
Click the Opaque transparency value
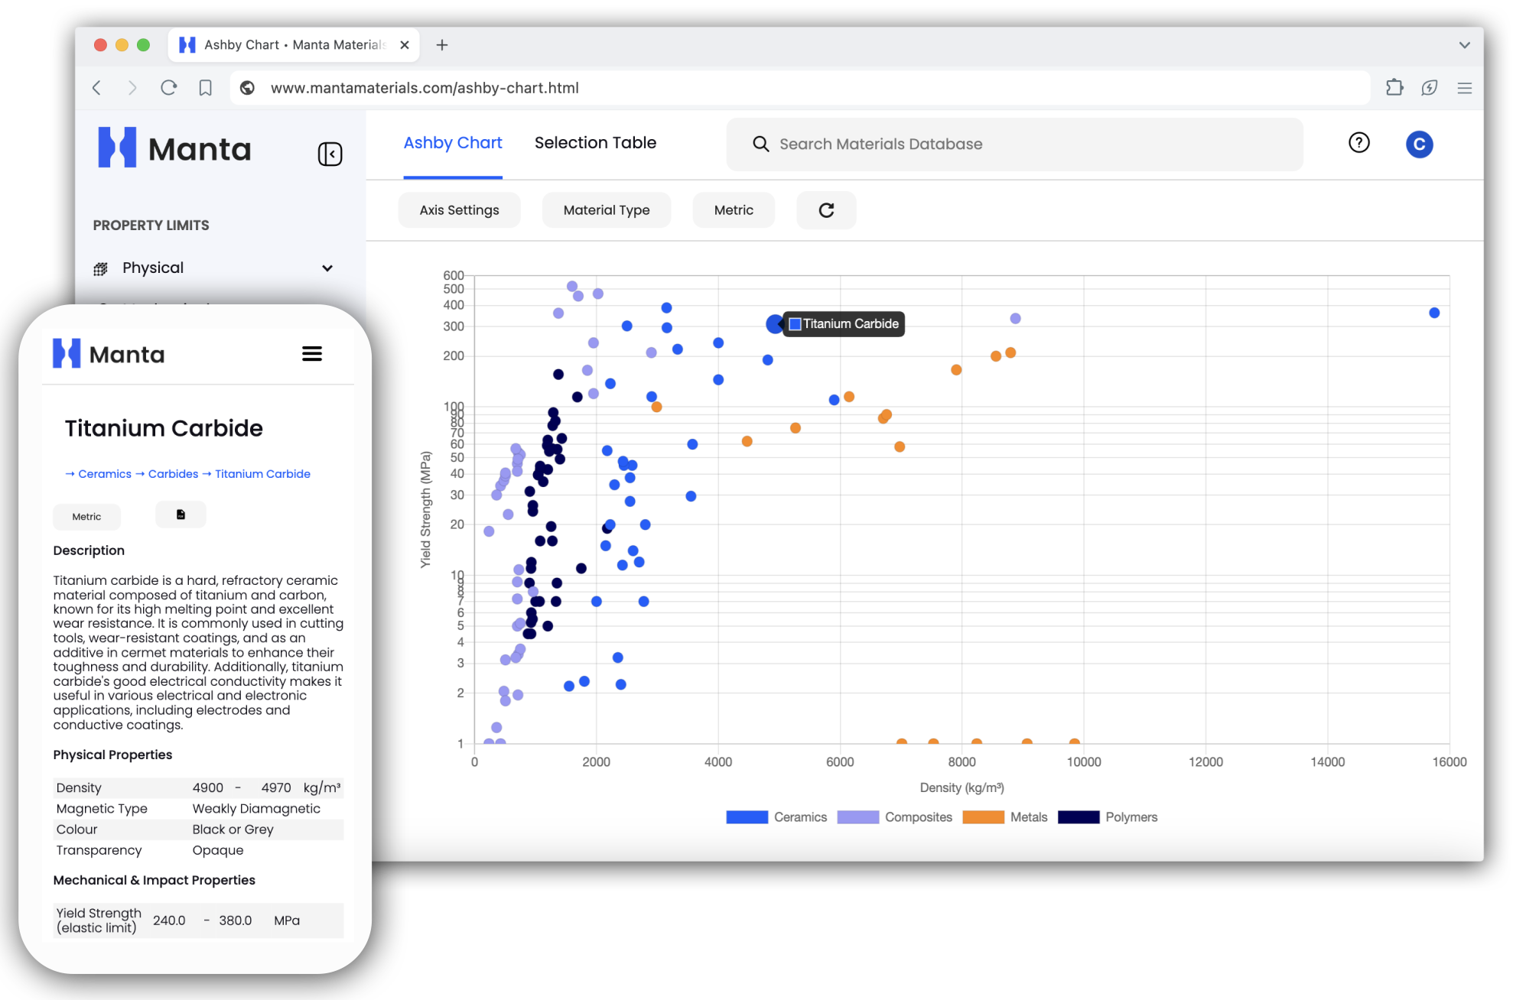217,850
